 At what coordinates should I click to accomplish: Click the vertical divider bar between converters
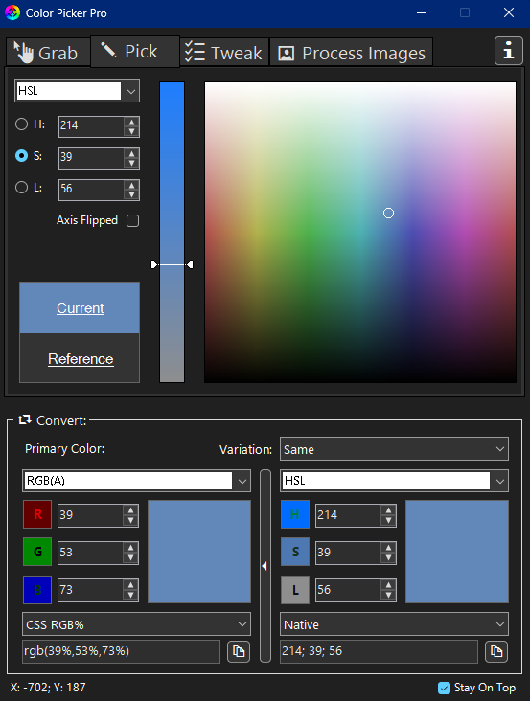265,566
